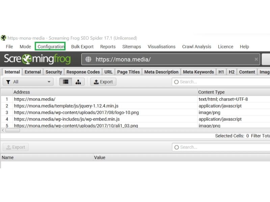Screen dimensions: 270x202
Task: Sort by the Content Type column header
Action: (x=234, y=92)
